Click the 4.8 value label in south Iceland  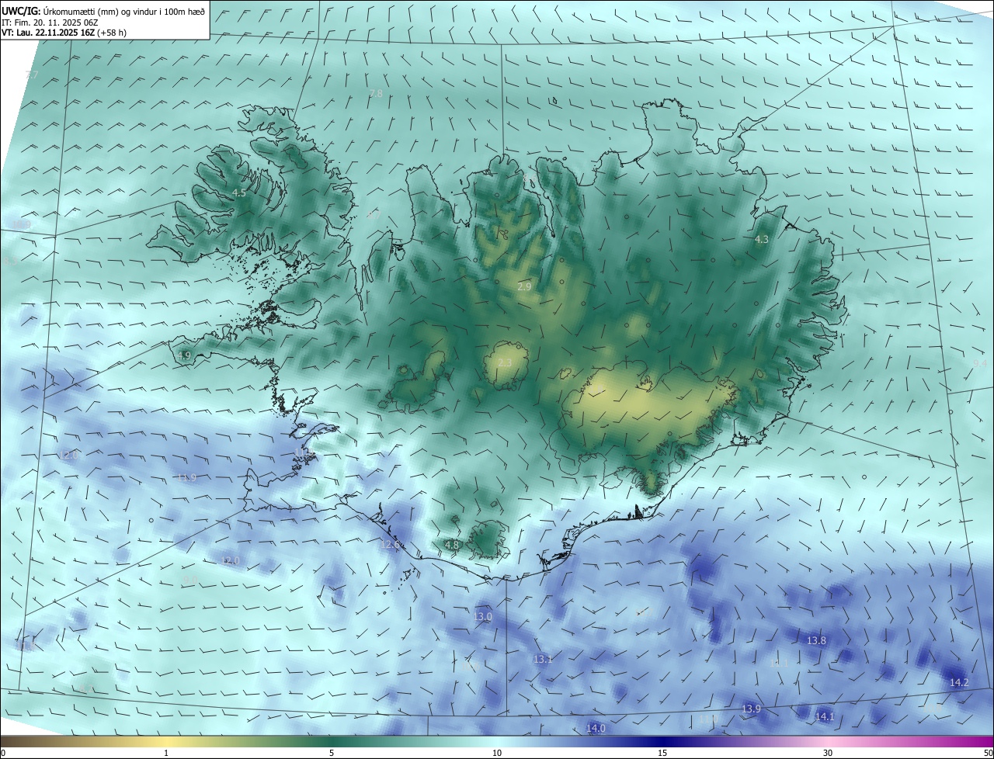(x=452, y=546)
